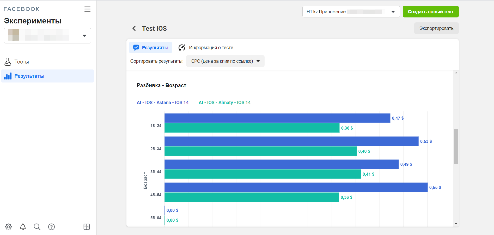Screen dimensions: 494x235
Task: Open the help question mark icon
Action: pos(52,227)
